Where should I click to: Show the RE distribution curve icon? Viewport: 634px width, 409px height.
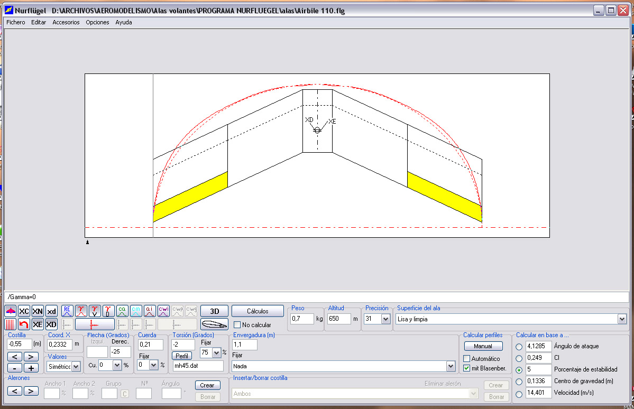(x=67, y=311)
